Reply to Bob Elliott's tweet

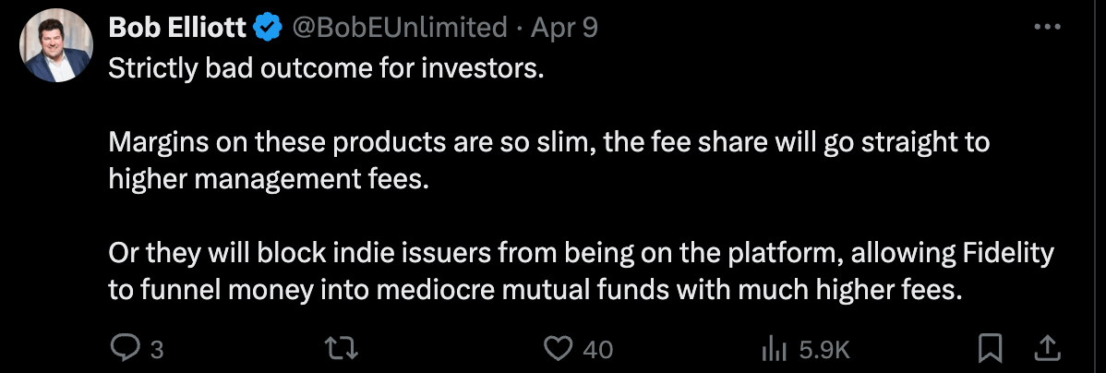point(124,348)
